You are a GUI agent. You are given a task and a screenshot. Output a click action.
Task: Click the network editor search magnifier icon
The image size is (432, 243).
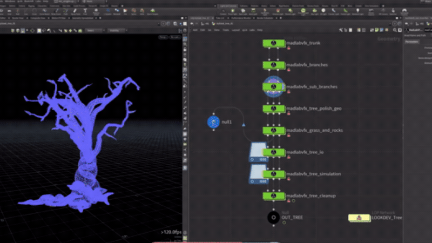[x=395, y=30]
